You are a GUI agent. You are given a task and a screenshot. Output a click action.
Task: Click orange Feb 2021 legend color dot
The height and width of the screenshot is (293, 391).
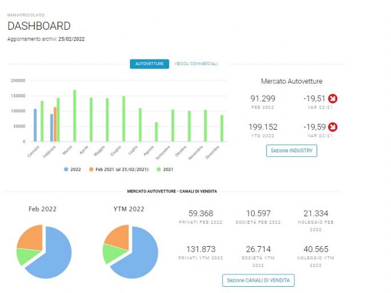coord(91,169)
